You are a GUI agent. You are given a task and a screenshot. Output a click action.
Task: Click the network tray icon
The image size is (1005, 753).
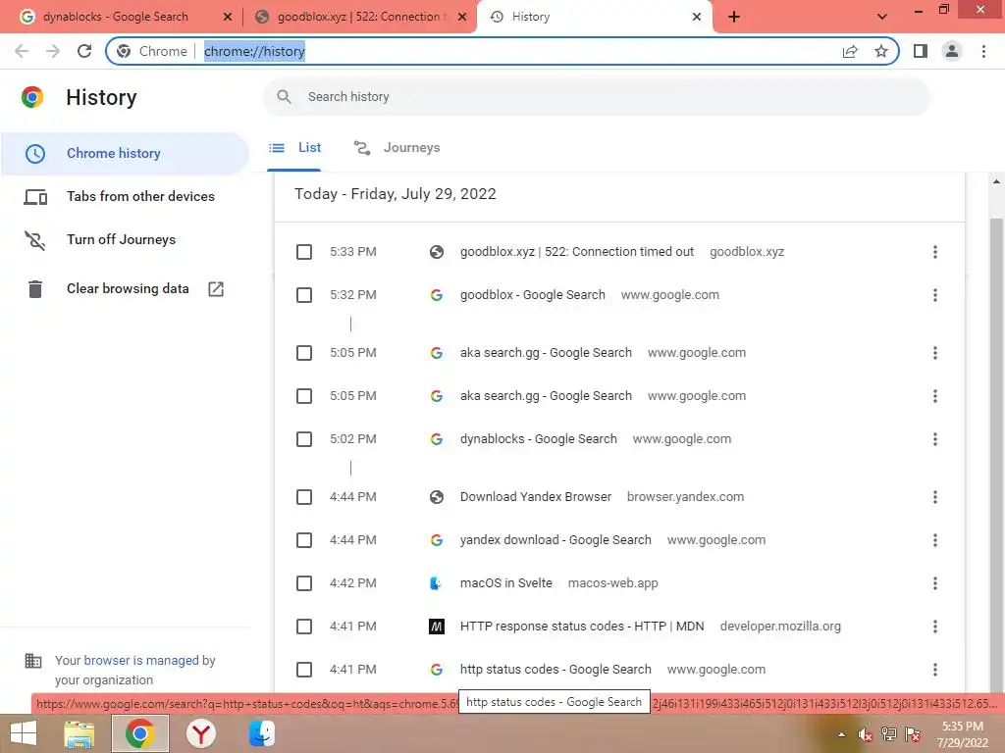889,734
